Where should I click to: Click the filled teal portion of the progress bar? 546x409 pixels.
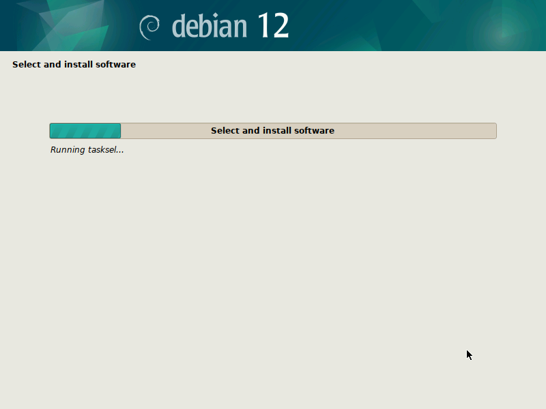click(85, 130)
